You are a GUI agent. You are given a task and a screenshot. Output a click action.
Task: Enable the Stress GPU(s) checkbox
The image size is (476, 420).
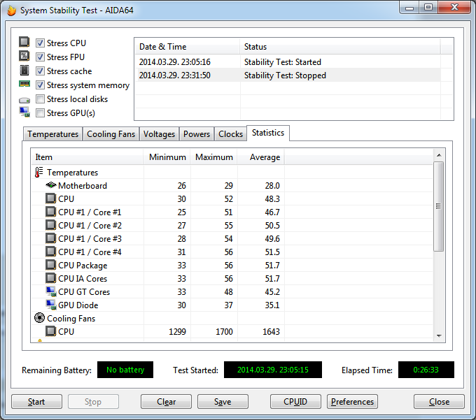click(x=40, y=113)
